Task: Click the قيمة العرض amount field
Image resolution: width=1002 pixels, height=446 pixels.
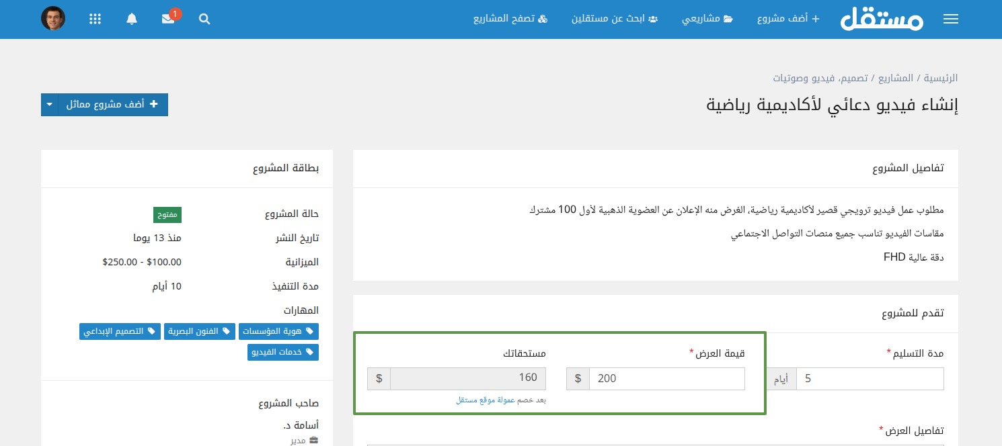Action: (666, 379)
